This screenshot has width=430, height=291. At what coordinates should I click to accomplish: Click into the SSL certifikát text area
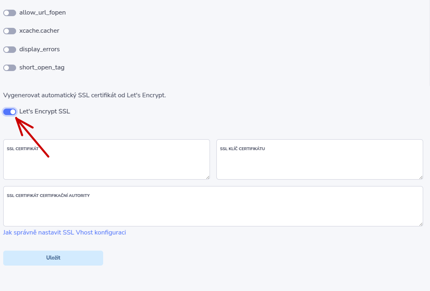click(x=106, y=159)
